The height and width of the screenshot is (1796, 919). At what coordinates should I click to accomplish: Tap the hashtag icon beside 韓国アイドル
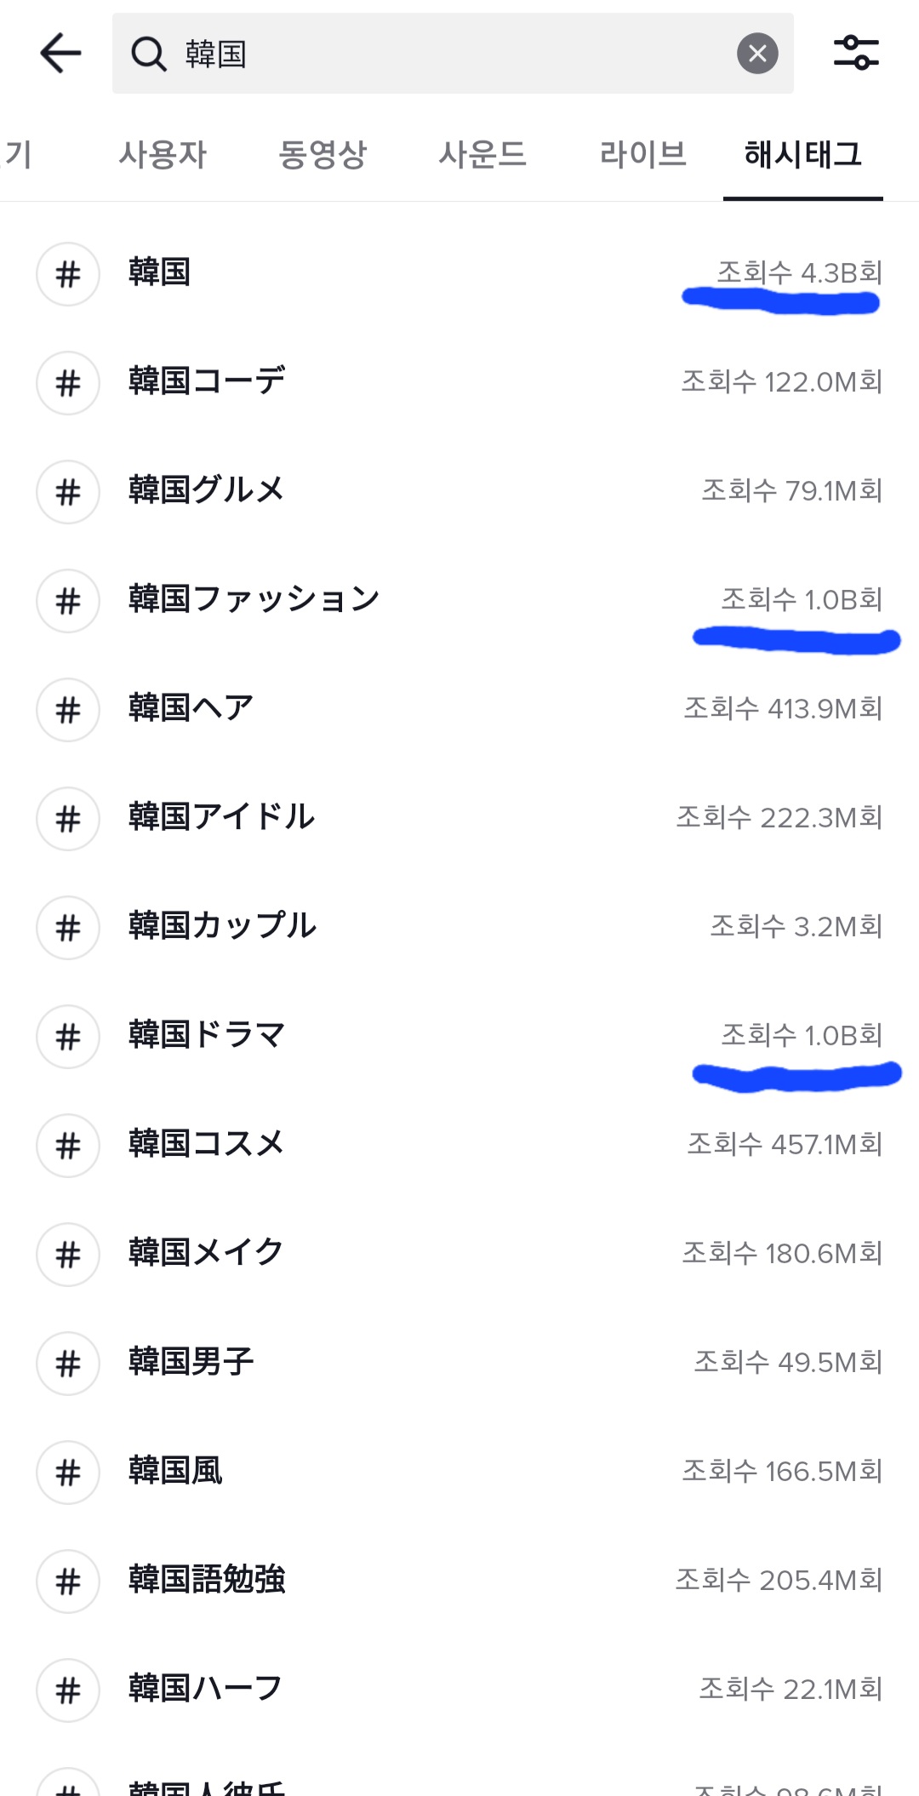[68, 819]
